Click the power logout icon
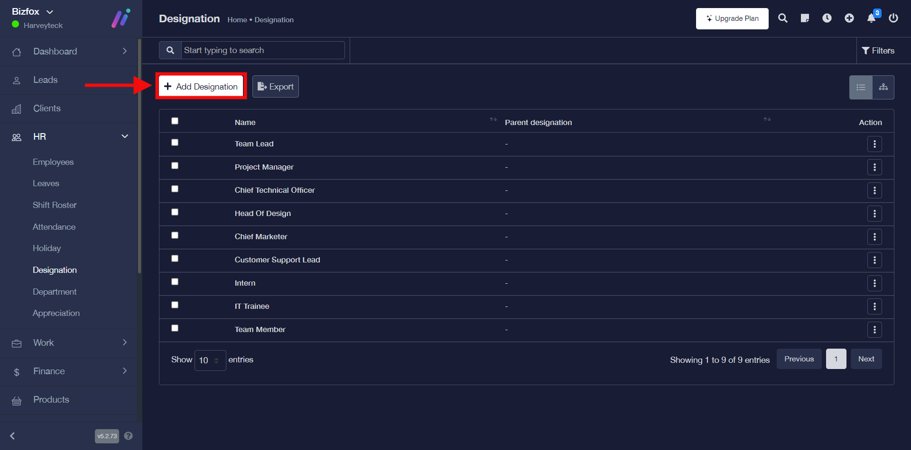 pos(893,18)
